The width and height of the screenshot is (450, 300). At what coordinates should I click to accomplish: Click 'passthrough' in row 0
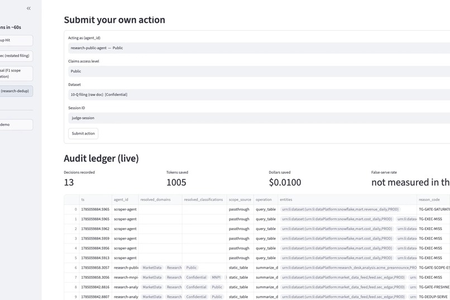pos(239,209)
